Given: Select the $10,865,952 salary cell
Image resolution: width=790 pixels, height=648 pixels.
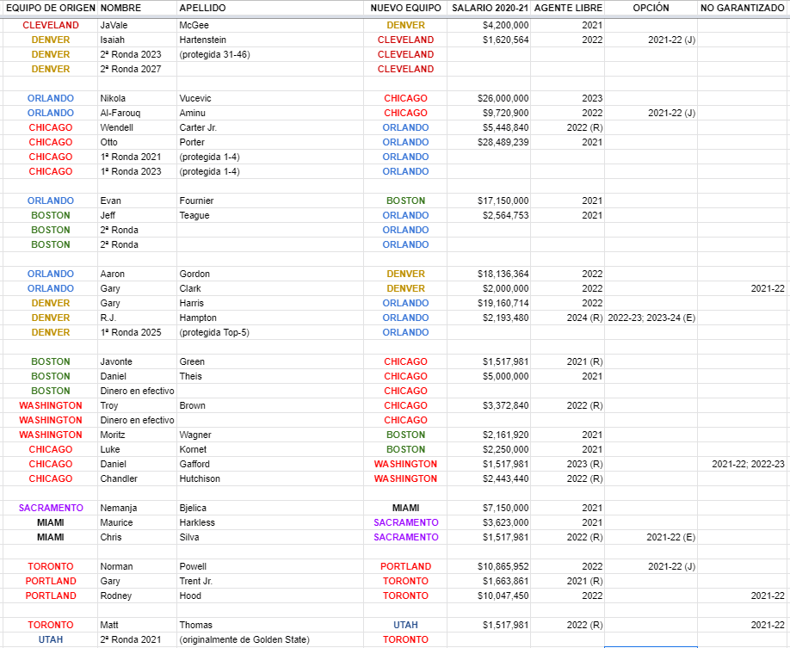Looking at the screenshot, I should tap(489, 566).
